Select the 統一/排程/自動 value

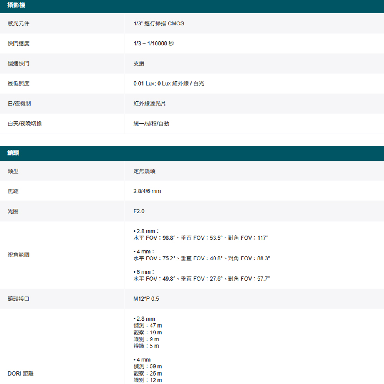(x=151, y=124)
